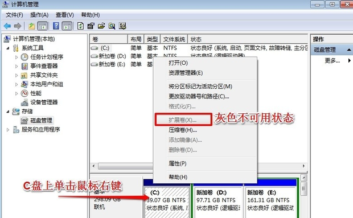Expand the 共享文件夹 branch

(x=16, y=75)
